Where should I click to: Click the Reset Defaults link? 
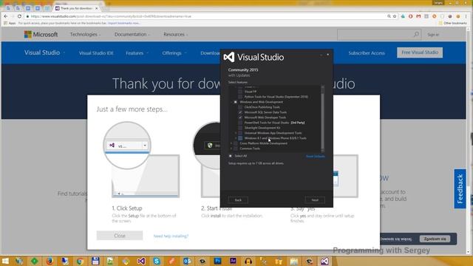[x=316, y=156]
